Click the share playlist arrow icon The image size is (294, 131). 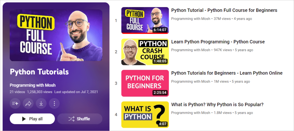point(28,104)
